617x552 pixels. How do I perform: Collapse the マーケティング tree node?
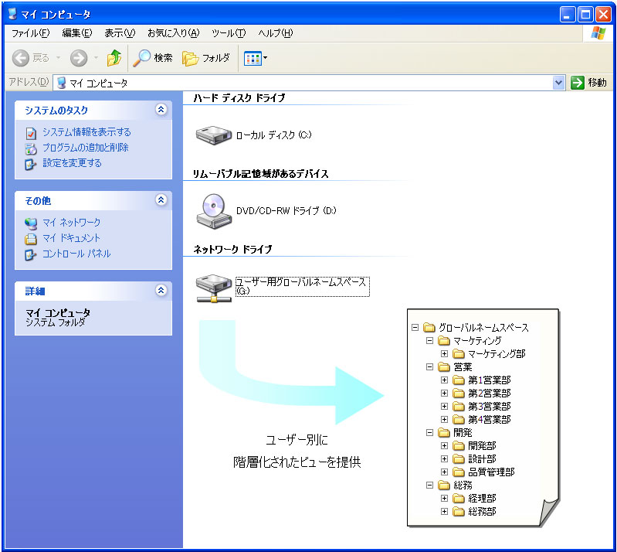429,340
